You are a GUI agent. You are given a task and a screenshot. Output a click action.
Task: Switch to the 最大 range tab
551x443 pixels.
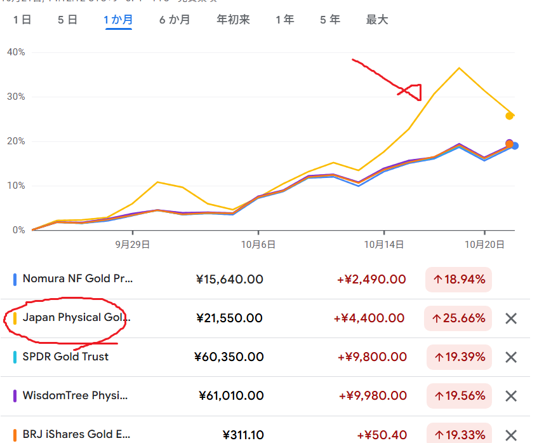(377, 20)
